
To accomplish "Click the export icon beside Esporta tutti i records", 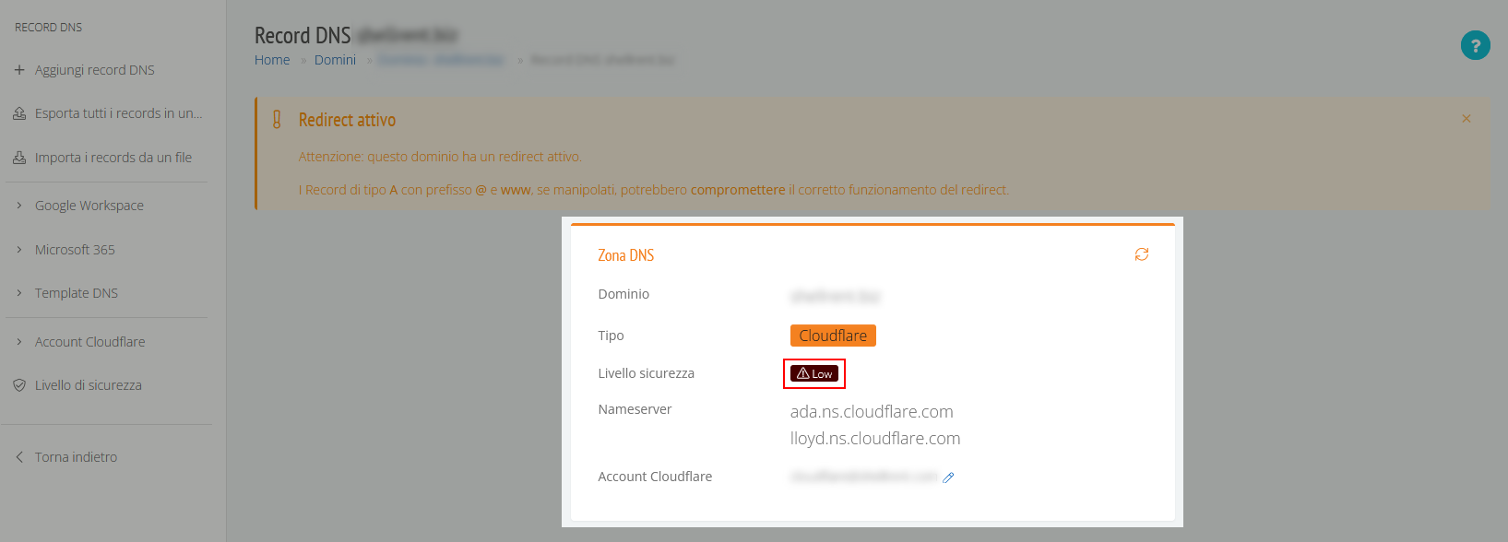I will tap(19, 113).
